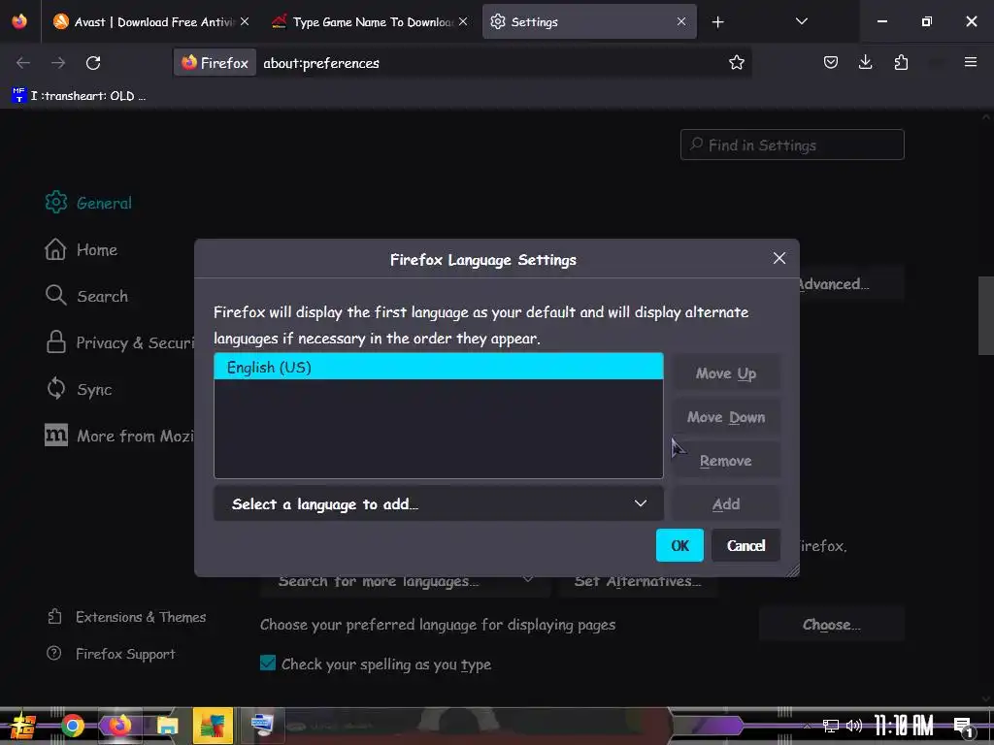Viewport: 994px width, 745px height.
Task: Click the Firefox taskbar icon
Action: click(119, 726)
